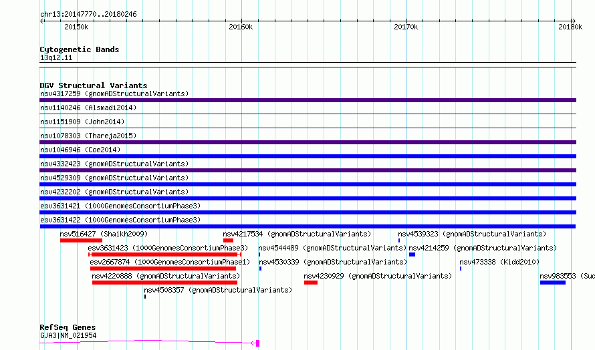
Task: Select the esv3631422 blue variant bar
Action: coord(308,226)
